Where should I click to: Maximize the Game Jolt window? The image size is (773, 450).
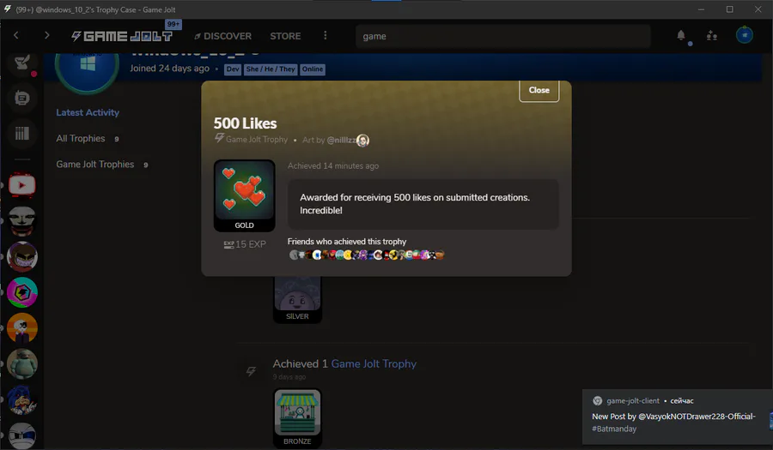[x=729, y=9]
